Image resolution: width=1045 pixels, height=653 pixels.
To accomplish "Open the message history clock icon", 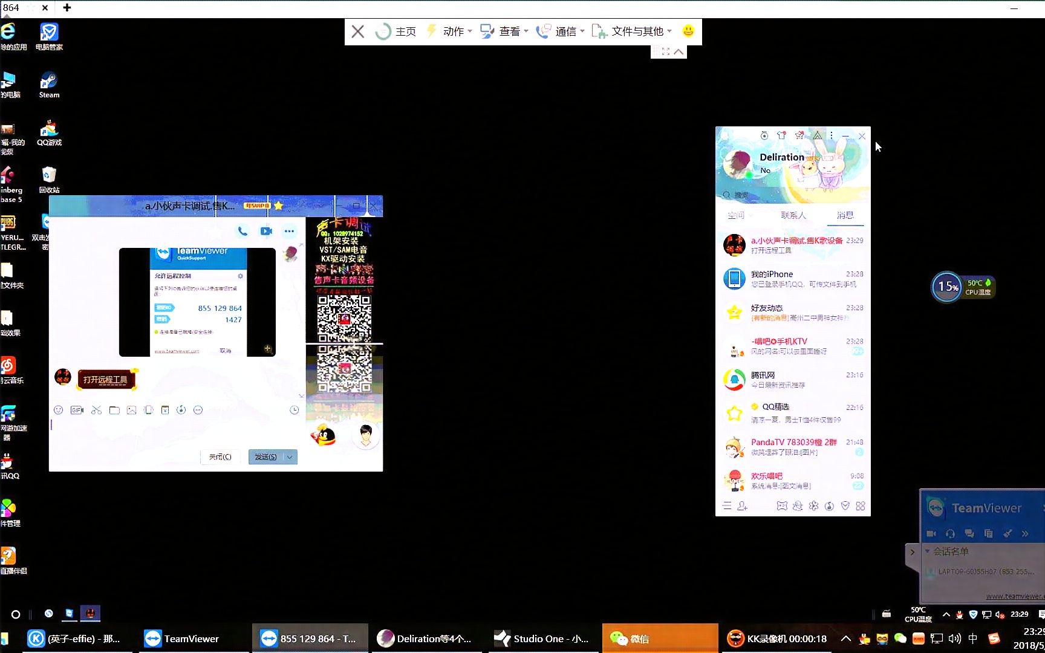I will 295,410.
